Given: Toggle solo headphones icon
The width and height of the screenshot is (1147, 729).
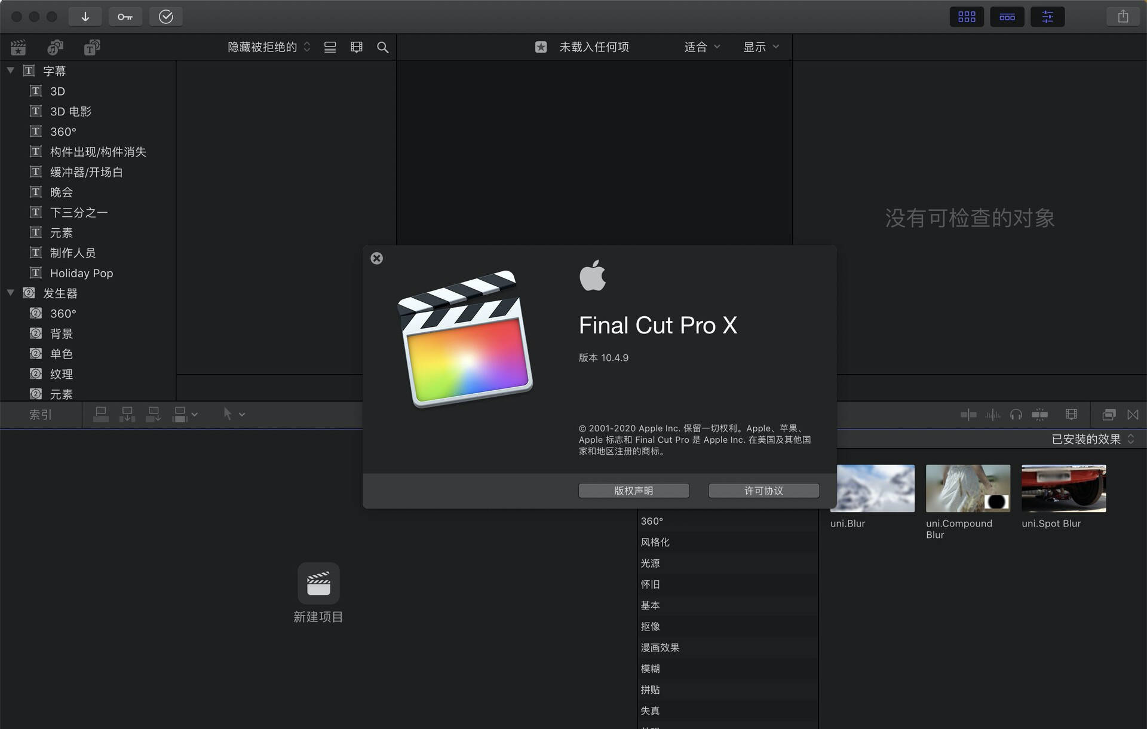Looking at the screenshot, I should coord(1016,415).
